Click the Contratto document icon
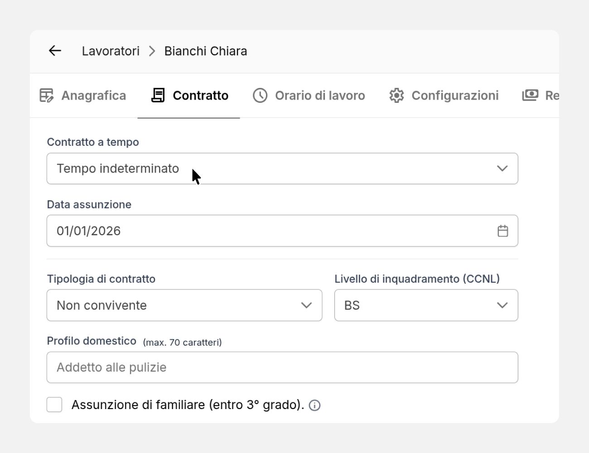 [158, 96]
